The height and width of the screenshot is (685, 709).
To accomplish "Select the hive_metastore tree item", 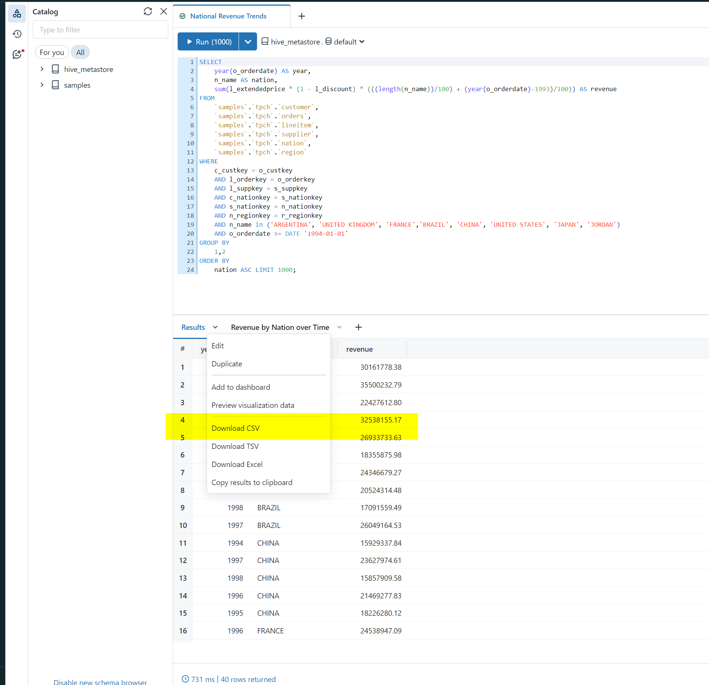I will click(88, 69).
